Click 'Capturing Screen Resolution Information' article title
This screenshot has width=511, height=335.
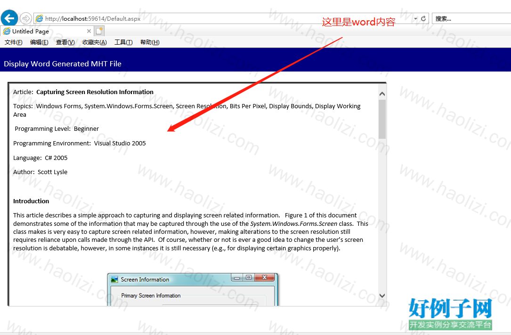pos(95,92)
